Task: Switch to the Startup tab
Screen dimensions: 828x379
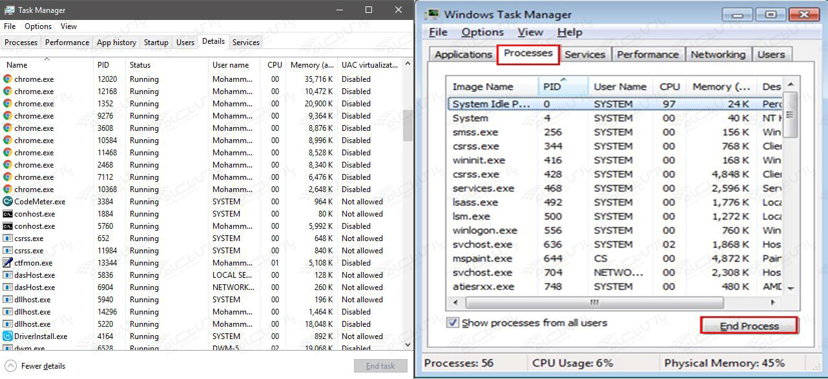Action: 156,43
